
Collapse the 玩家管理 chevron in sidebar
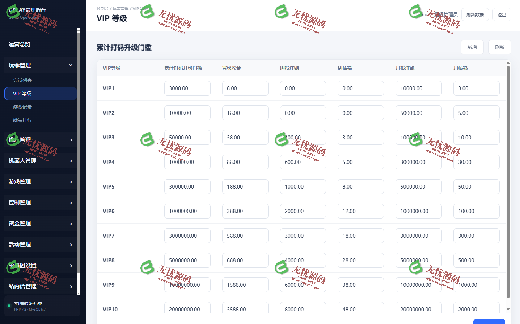click(71, 65)
